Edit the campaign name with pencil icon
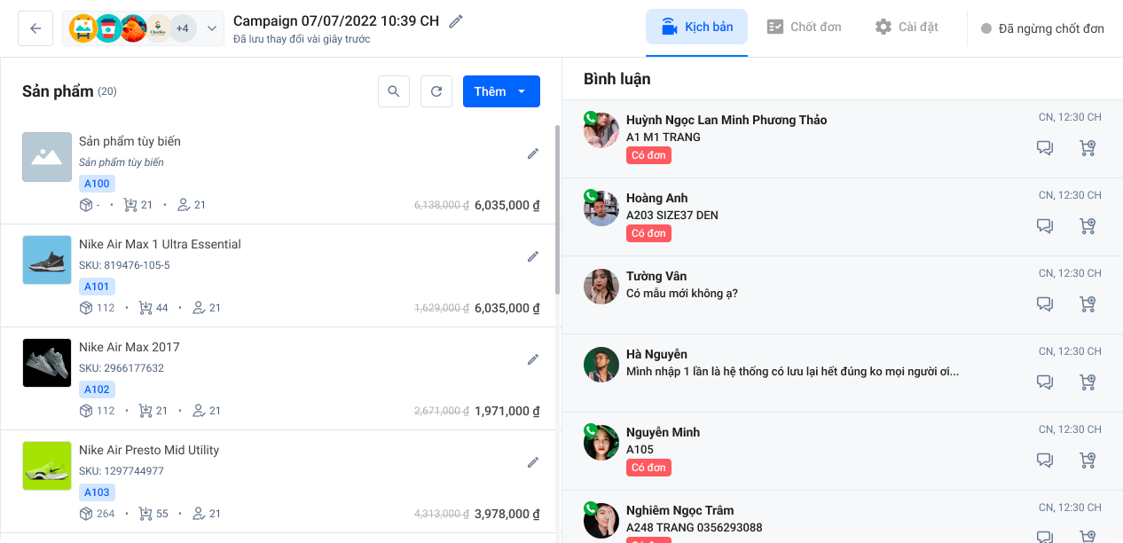 click(x=456, y=21)
